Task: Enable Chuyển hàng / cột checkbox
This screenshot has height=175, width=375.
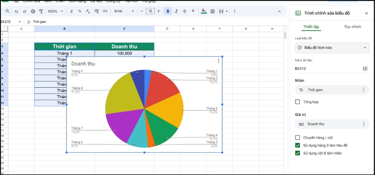Action: [298, 137]
